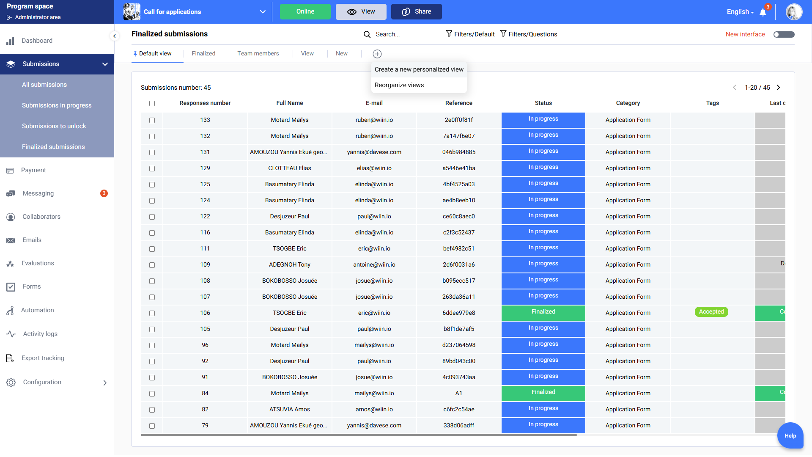812x457 pixels.
Task: Click the user avatar in header
Action: 794,12
